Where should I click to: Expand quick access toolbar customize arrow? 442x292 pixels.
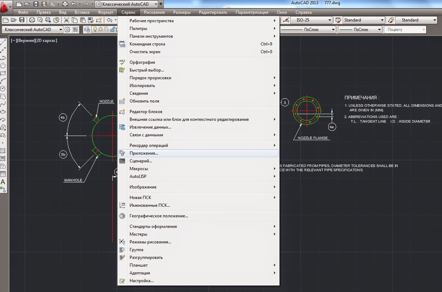(161, 4)
